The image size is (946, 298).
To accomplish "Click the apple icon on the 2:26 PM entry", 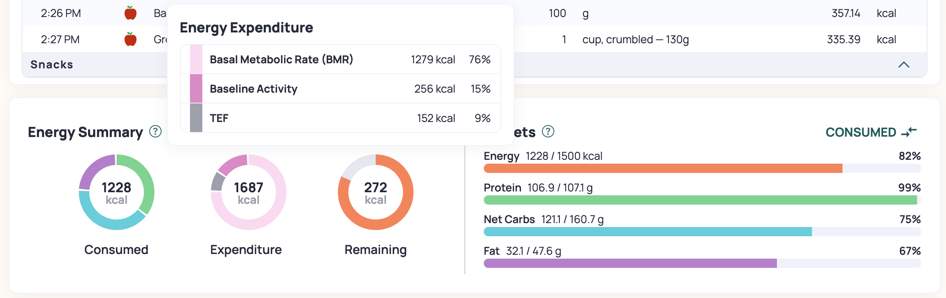I will pyautogui.click(x=131, y=13).
